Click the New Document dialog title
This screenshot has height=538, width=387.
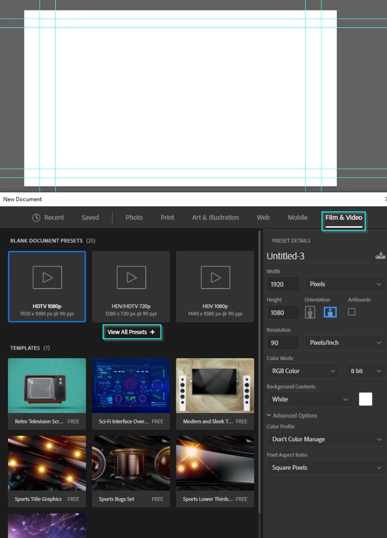[x=22, y=199]
